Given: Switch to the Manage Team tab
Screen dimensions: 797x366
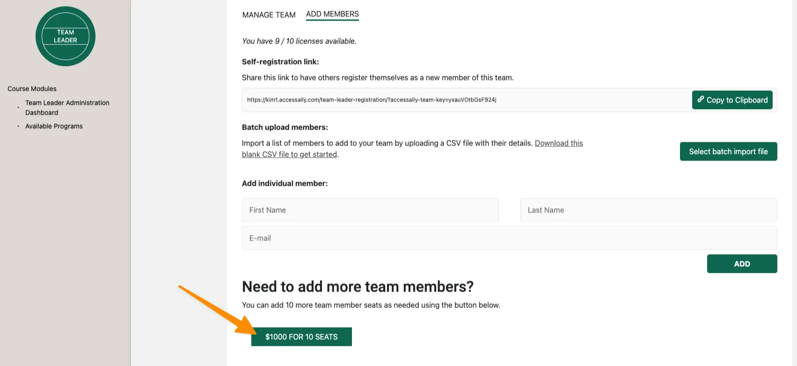Looking at the screenshot, I should click(x=269, y=15).
